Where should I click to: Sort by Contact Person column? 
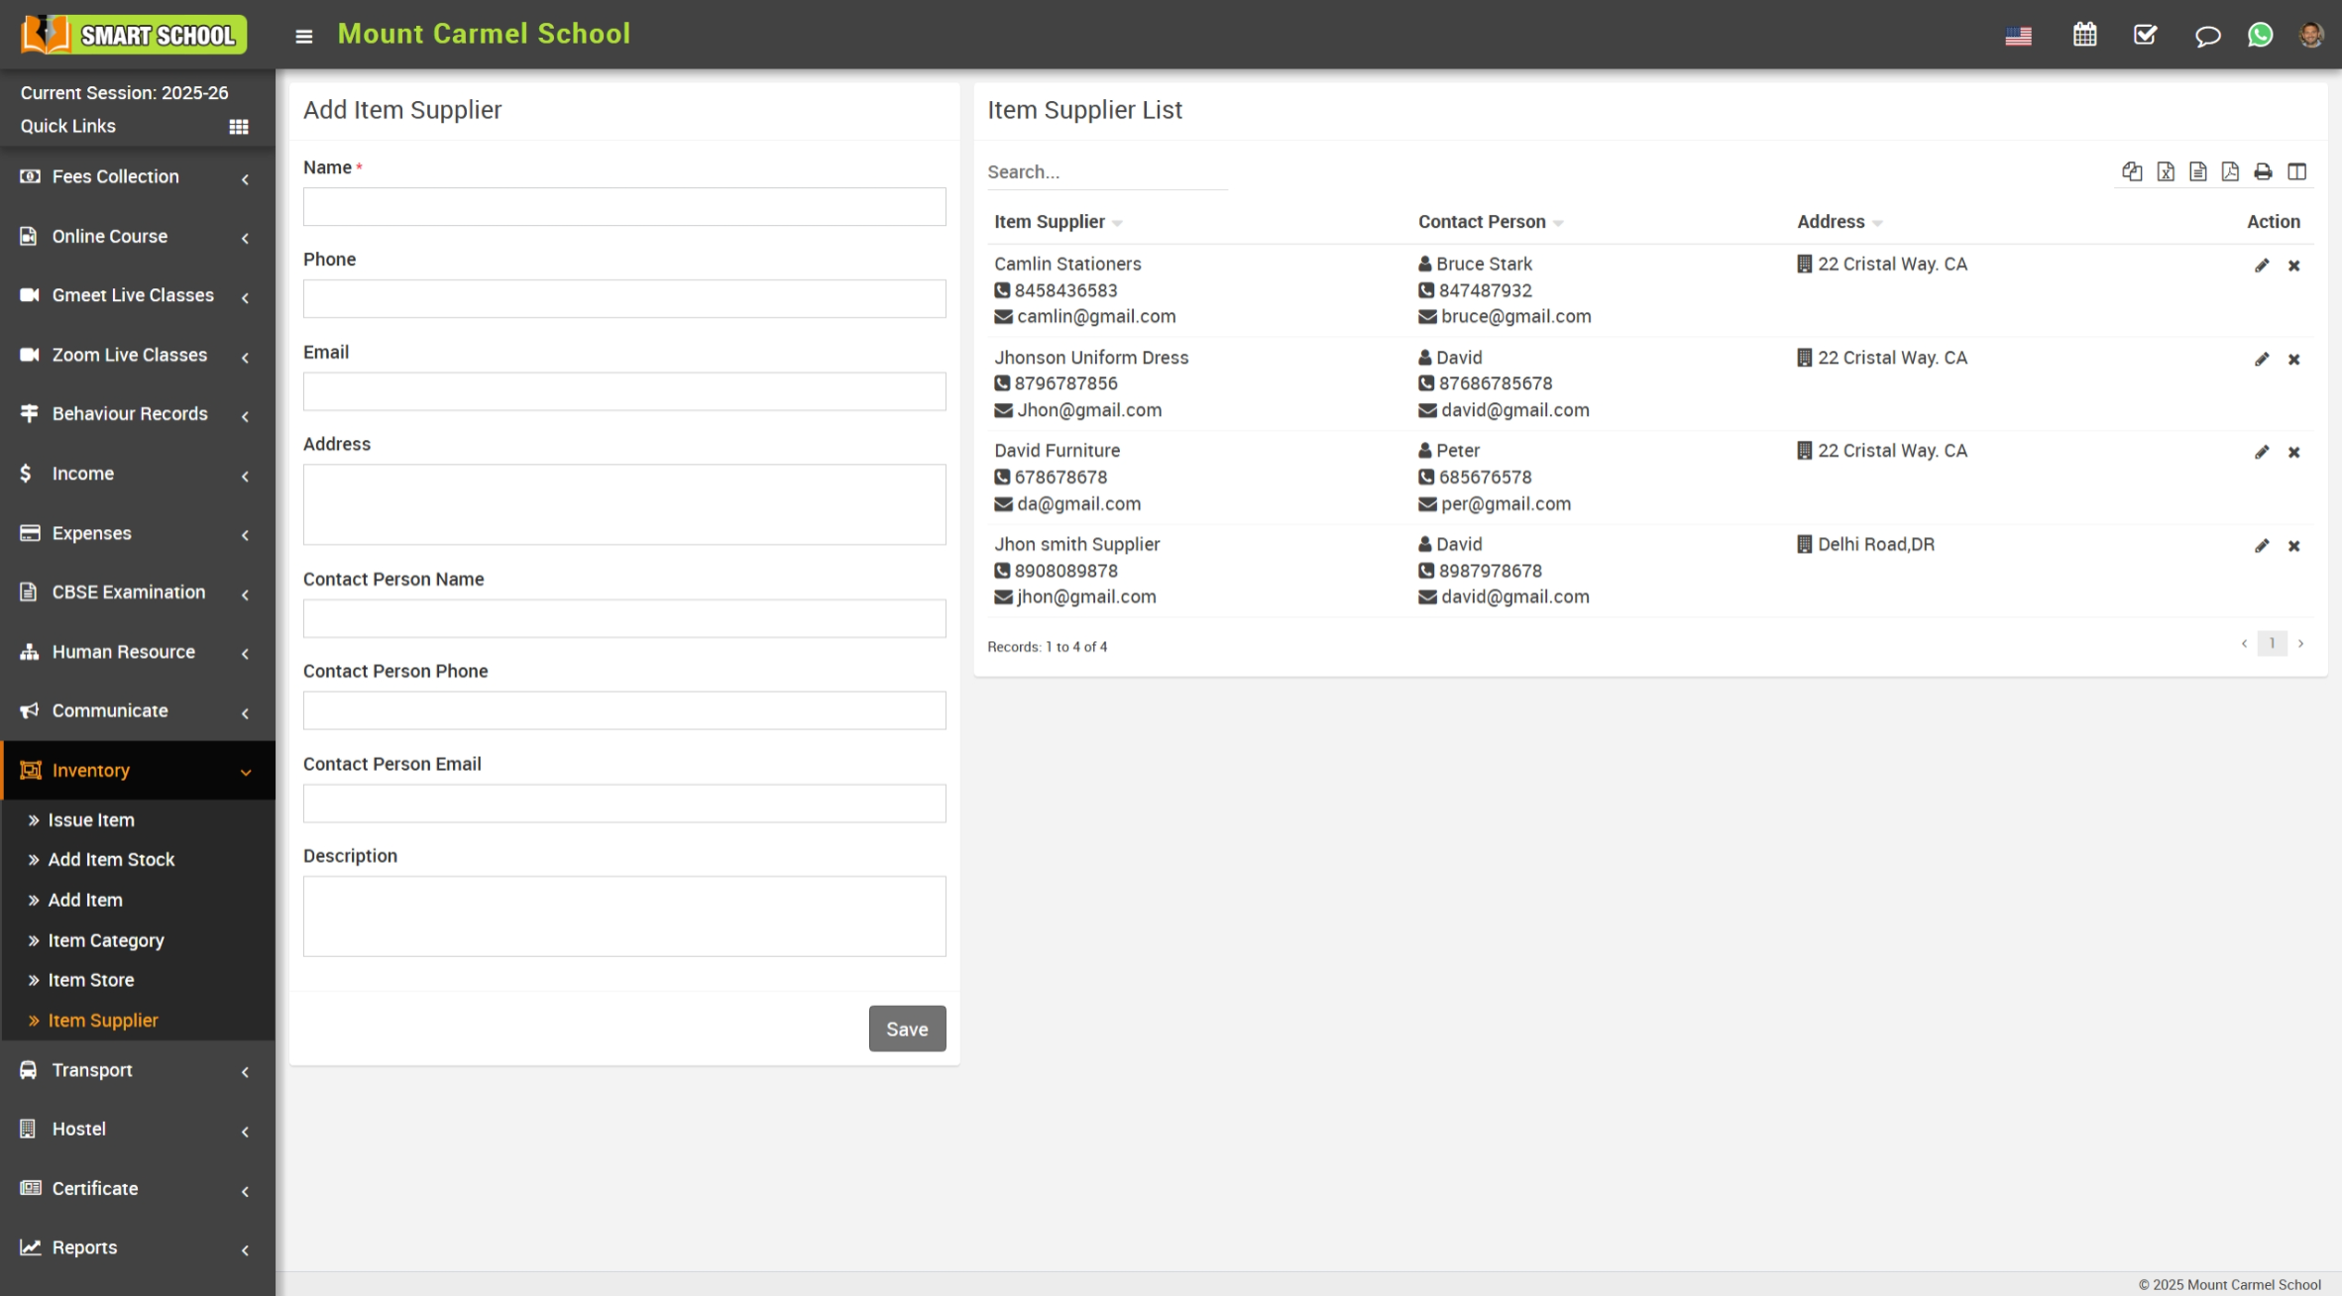tap(1491, 222)
